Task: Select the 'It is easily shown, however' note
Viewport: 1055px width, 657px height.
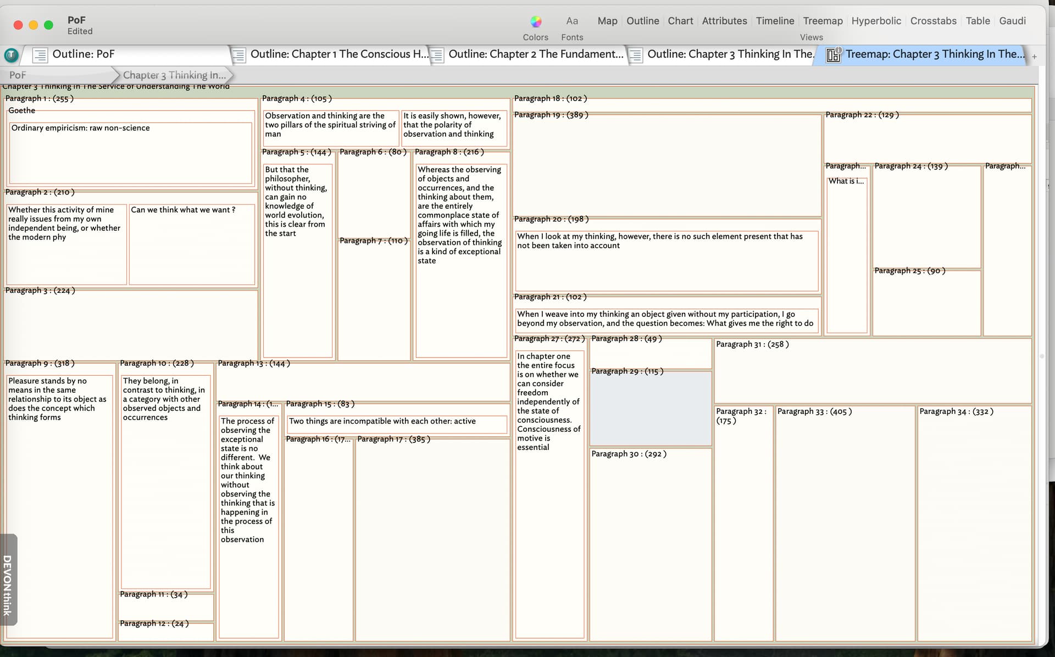Action: (454, 128)
